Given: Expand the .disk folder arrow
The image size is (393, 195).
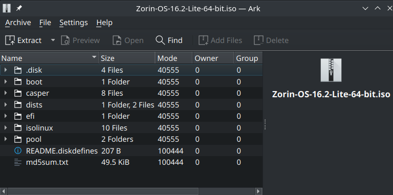Looking at the screenshot, I should click(6, 70).
